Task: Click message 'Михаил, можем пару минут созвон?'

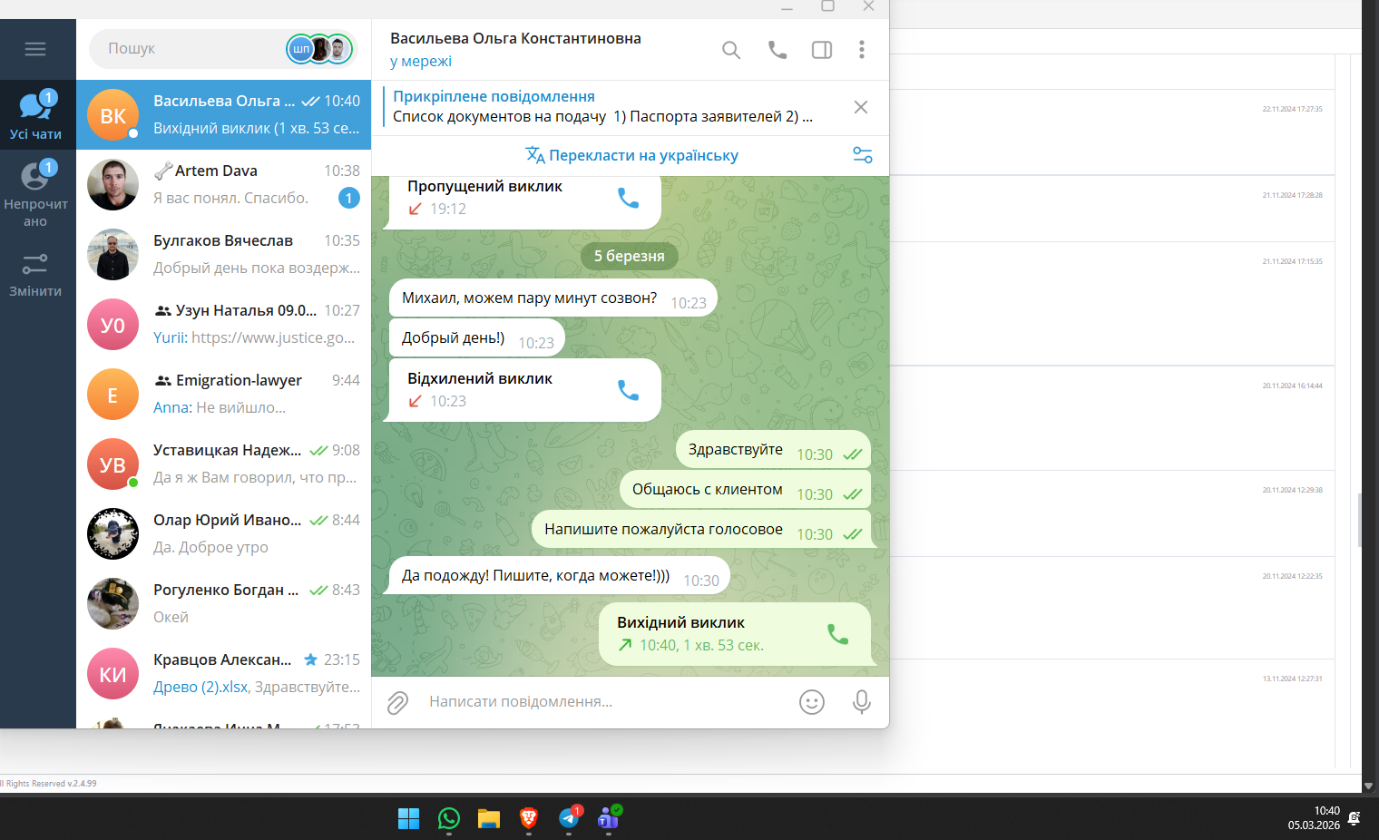Action: pyautogui.click(x=553, y=298)
